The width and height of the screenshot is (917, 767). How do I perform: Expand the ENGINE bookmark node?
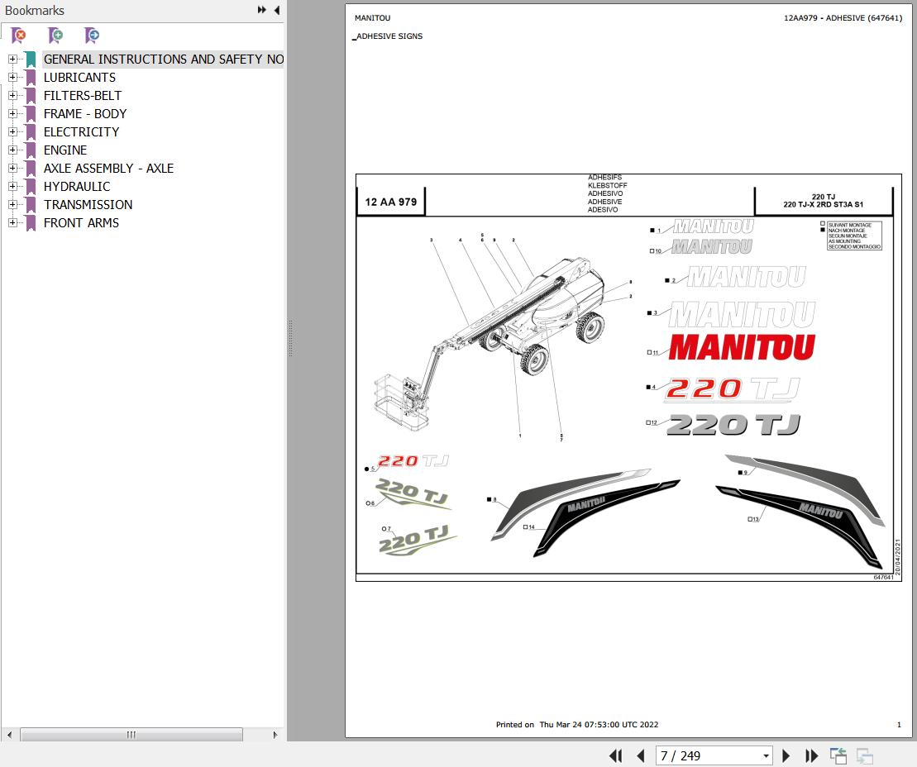(12, 150)
